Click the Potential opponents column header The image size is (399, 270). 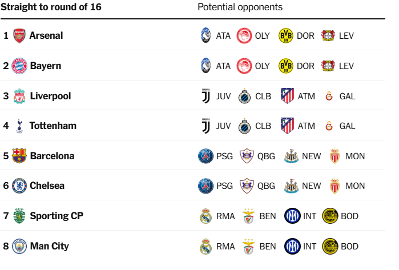click(240, 7)
